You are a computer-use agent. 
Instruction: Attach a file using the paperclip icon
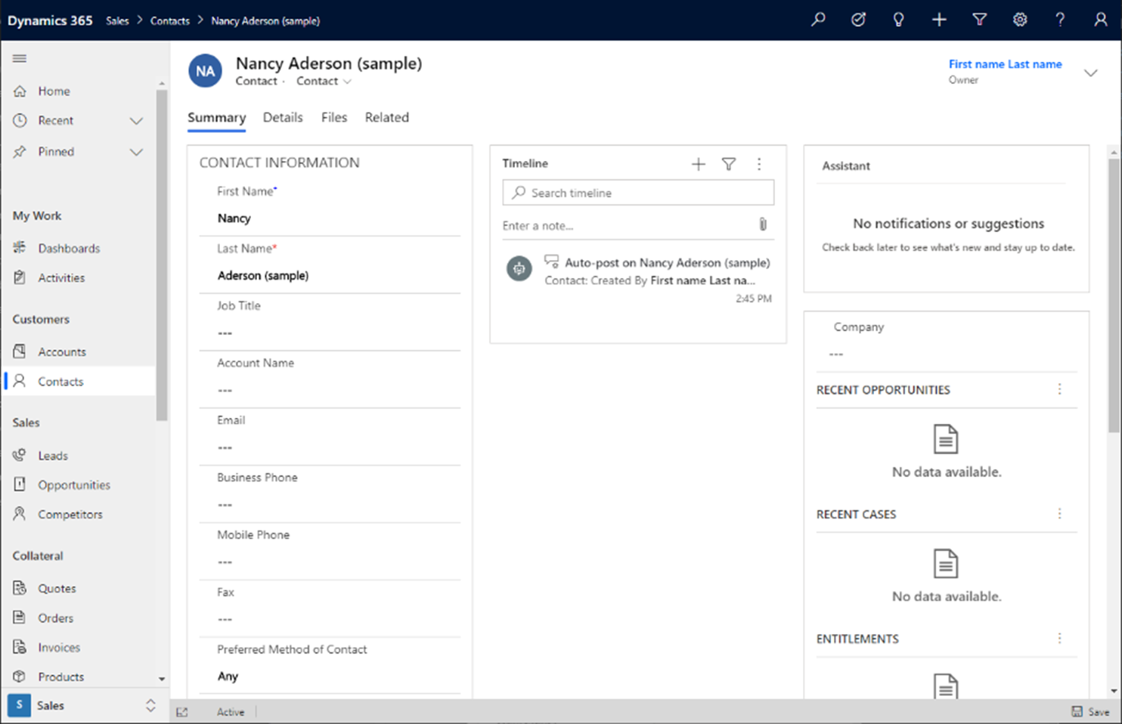pyautogui.click(x=763, y=224)
